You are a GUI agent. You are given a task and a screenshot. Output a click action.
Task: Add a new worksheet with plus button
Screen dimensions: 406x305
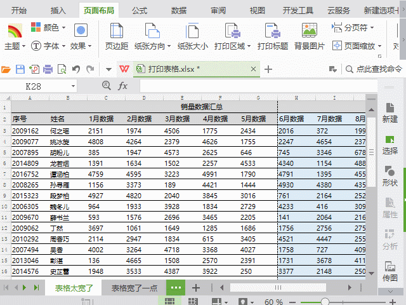[x=196, y=288]
